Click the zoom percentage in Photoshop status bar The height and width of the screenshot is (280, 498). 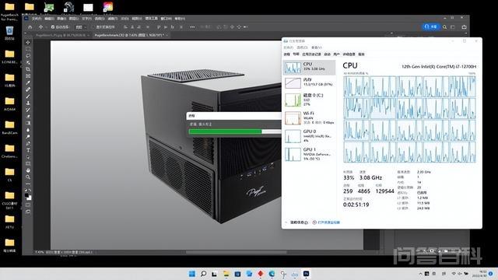coord(40,252)
